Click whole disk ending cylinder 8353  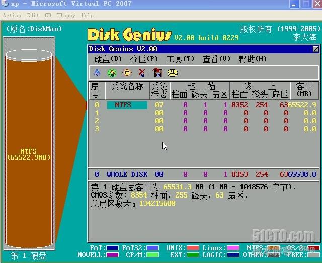coord(239,175)
